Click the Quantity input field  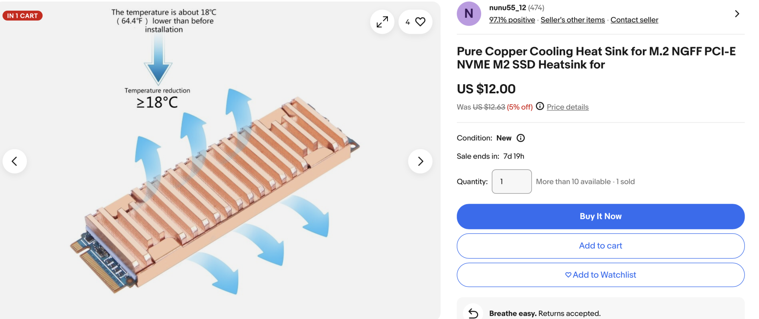pos(512,182)
